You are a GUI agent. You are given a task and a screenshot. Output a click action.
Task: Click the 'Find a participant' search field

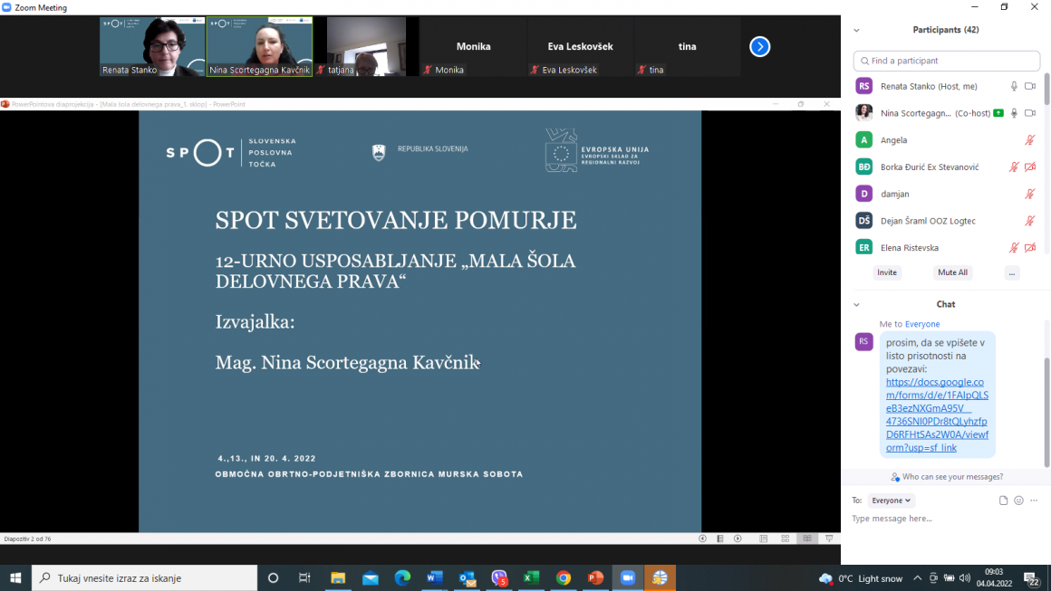pos(946,61)
